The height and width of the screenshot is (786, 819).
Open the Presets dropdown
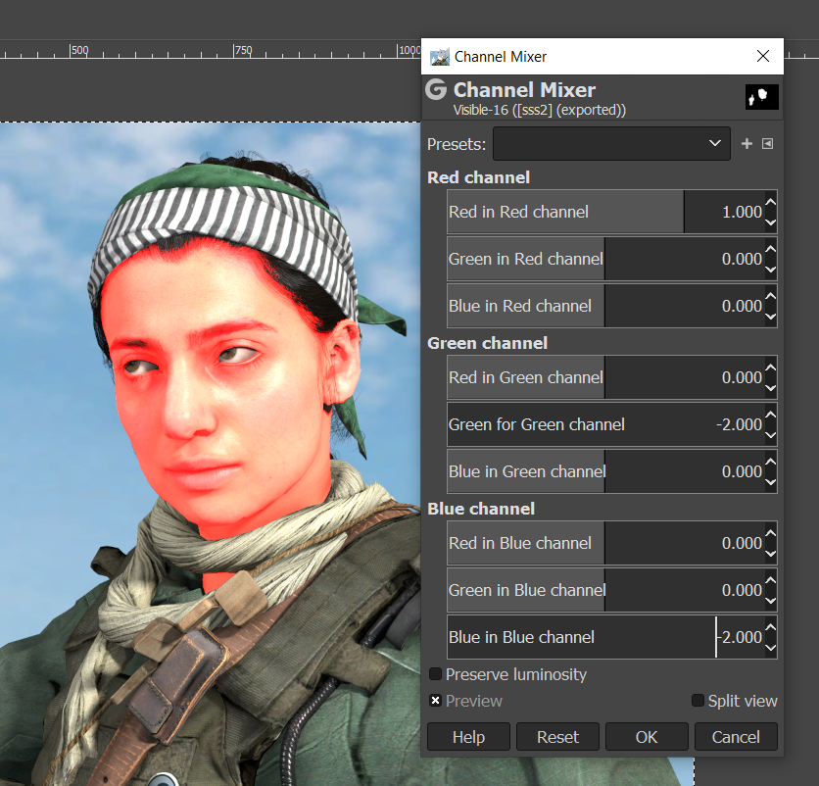pos(611,144)
